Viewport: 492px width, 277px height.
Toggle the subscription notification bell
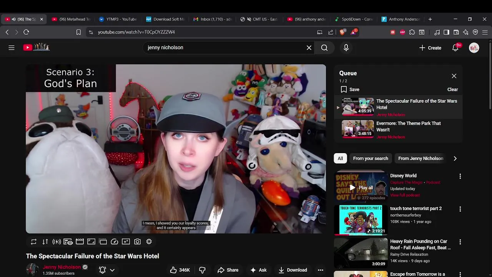click(103, 270)
